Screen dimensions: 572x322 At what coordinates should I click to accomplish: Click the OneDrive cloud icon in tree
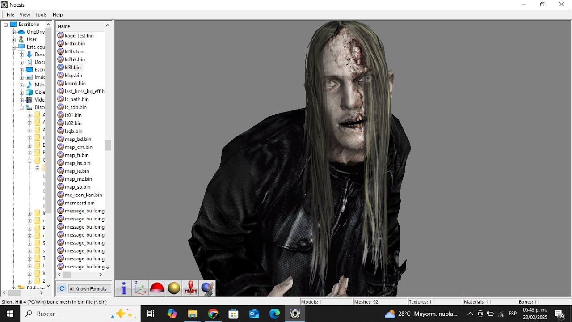point(21,32)
